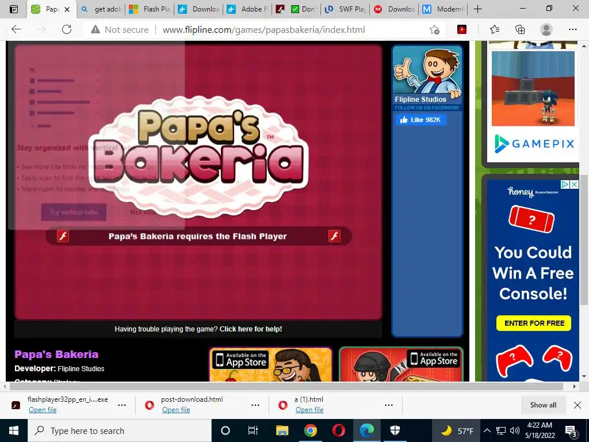Image resolution: width=589 pixels, height=442 pixels.
Task: Close the Papa's Bakeria tab
Action: (67, 9)
